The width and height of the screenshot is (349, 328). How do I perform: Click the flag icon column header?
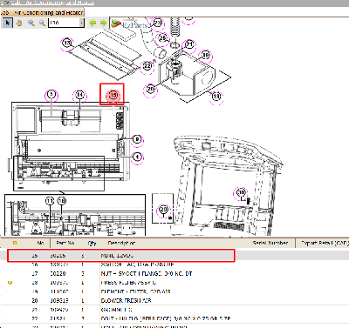(15, 243)
